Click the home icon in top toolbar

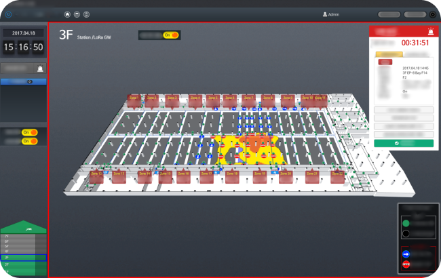click(x=67, y=14)
